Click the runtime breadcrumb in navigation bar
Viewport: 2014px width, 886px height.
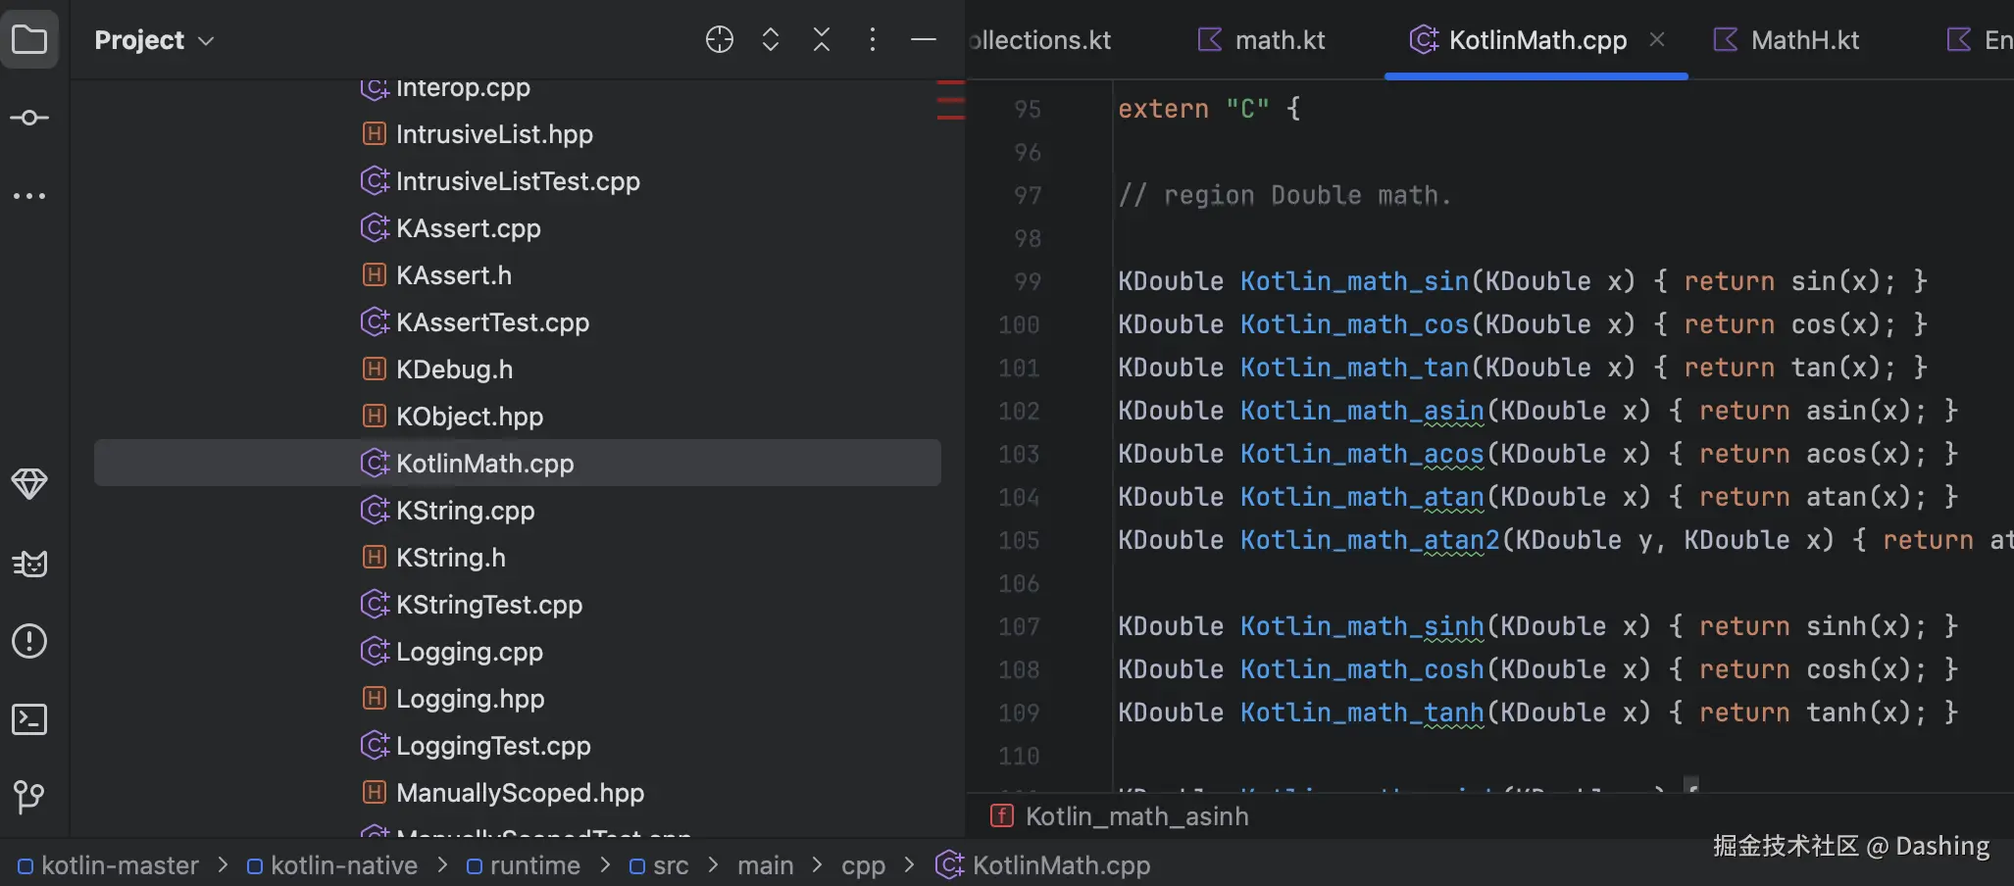click(534, 865)
